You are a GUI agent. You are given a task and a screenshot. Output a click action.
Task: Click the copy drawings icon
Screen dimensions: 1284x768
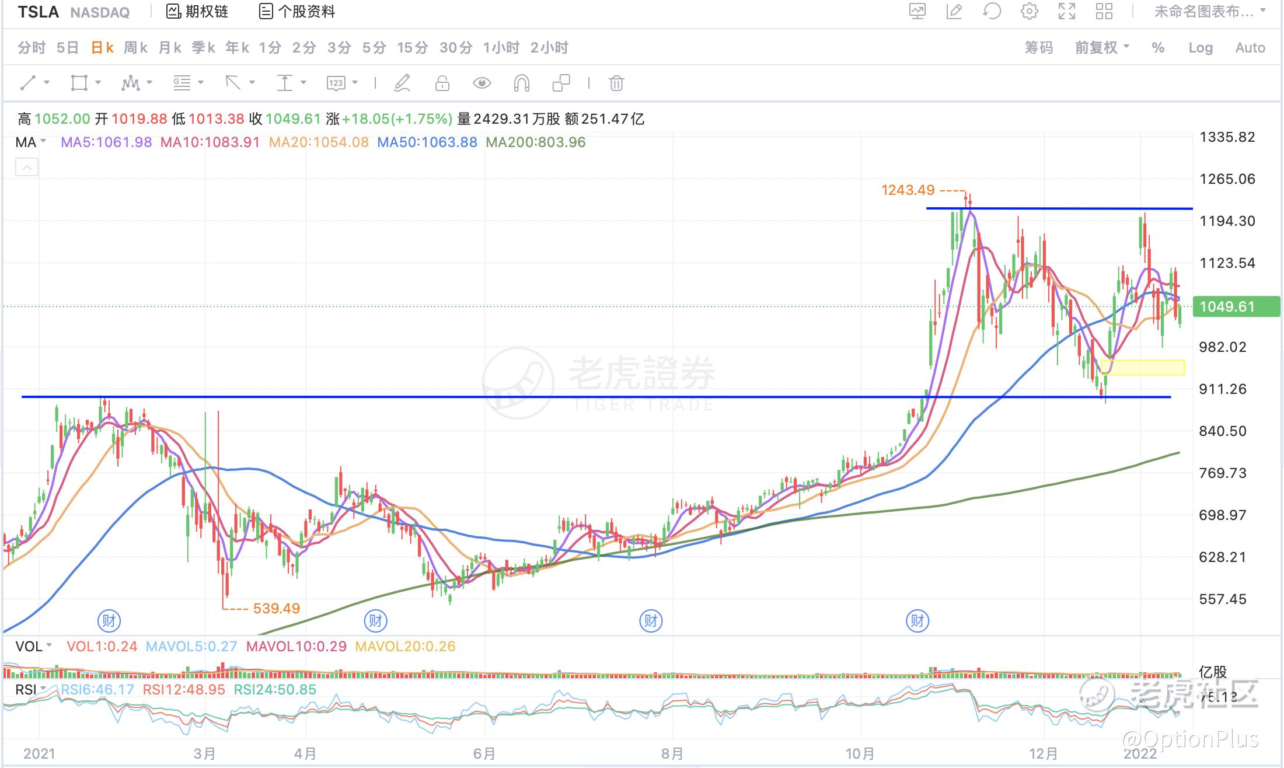pos(561,83)
